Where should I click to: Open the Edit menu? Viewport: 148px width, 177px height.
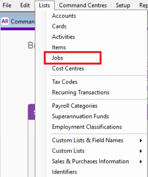click(25, 5)
